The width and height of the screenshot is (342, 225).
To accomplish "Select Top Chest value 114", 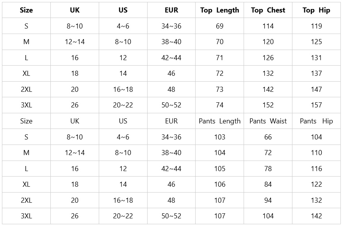I will click(268, 26).
